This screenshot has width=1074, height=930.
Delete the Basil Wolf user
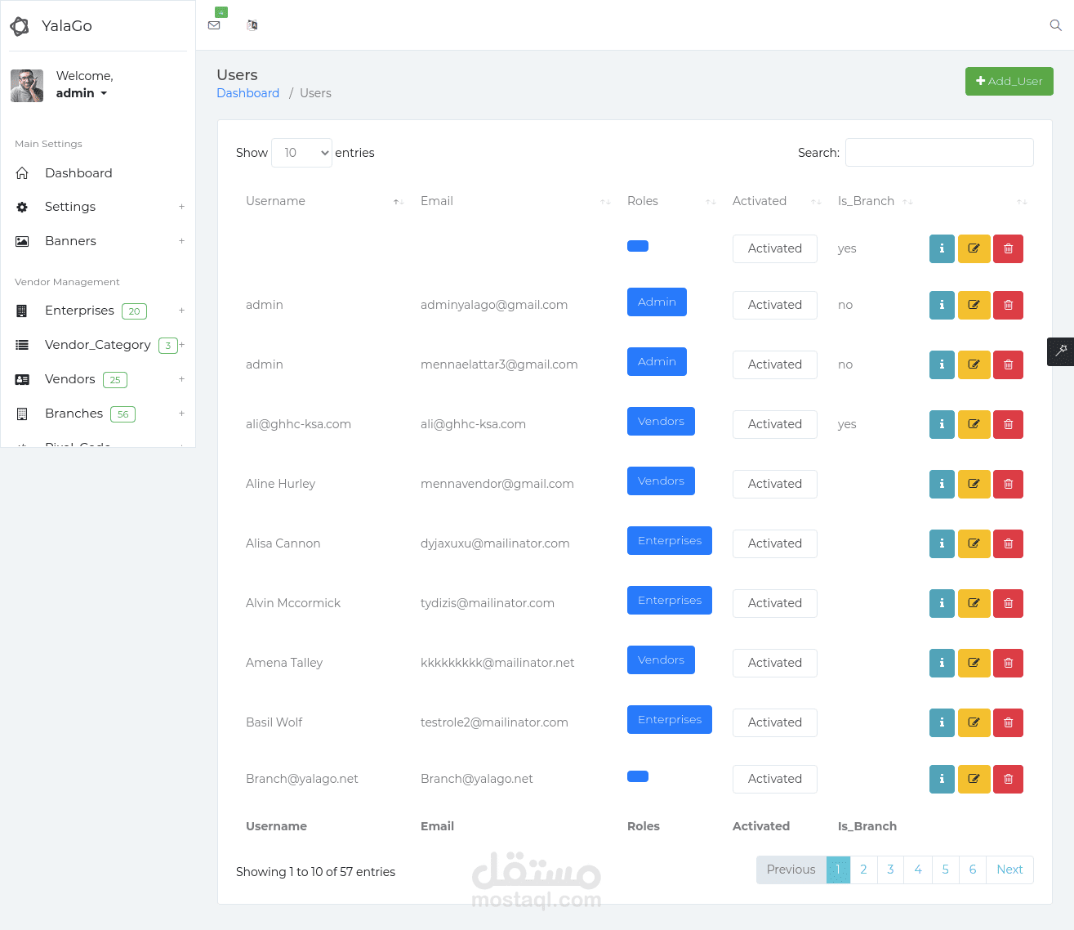point(1008,722)
